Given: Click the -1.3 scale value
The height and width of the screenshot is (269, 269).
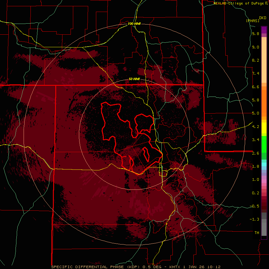Looking at the screenshot, I should click(254, 220).
